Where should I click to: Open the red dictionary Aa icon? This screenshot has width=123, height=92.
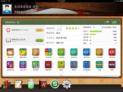[x=43, y=84]
